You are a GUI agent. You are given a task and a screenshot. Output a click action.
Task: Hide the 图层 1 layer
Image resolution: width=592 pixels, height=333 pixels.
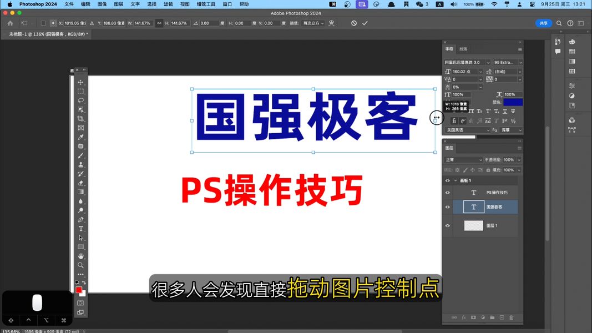pos(447,225)
